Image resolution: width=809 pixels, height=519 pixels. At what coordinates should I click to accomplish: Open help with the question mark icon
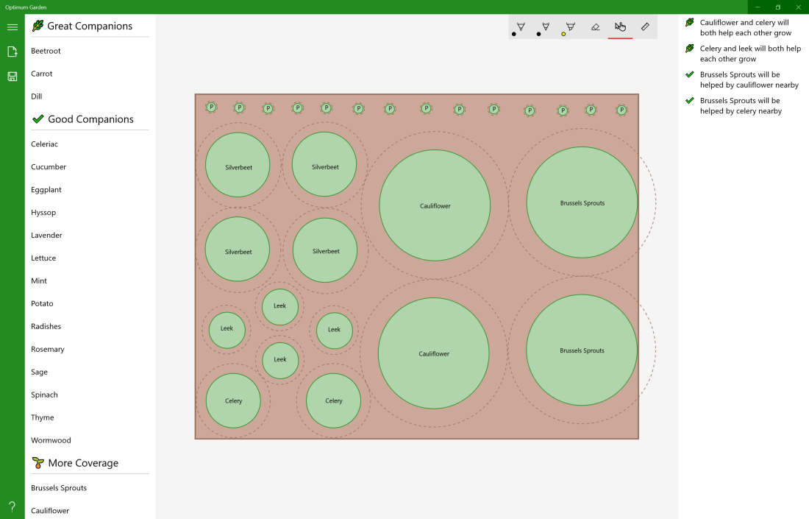click(13, 506)
